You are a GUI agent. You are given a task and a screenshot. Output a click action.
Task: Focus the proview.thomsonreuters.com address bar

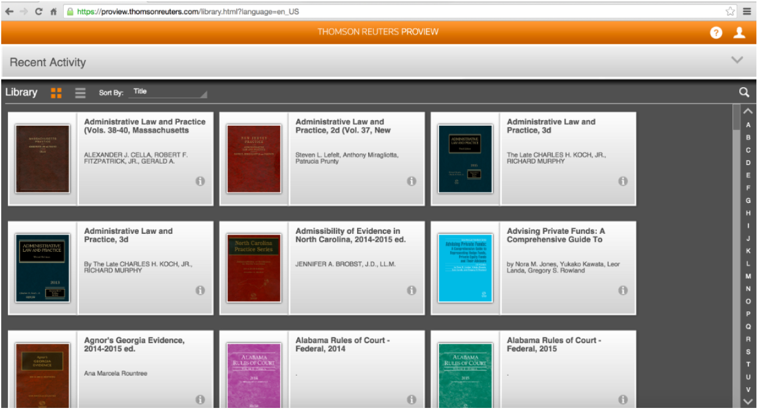click(x=400, y=11)
